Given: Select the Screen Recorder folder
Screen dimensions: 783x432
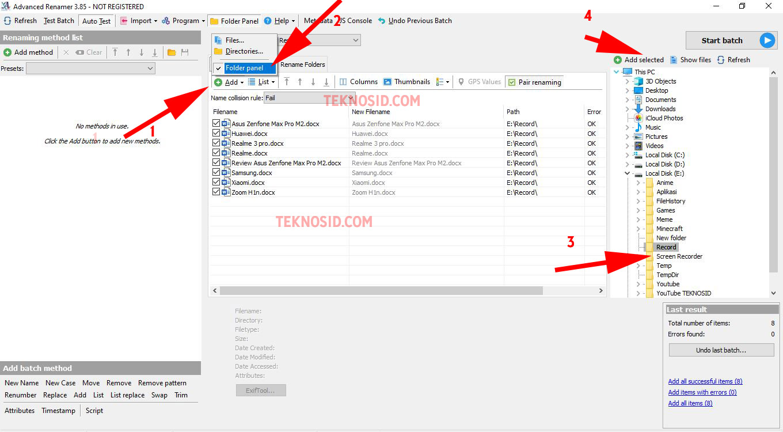Looking at the screenshot, I should coord(679,256).
